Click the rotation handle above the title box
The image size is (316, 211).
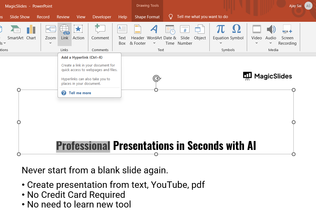(157, 78)
